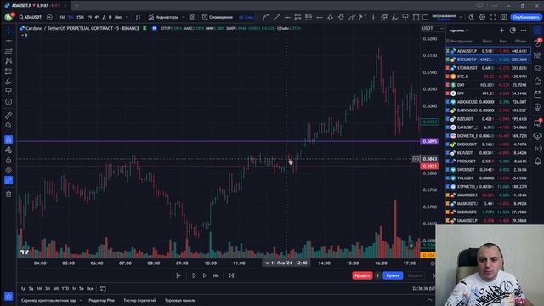
Task: Open indicator templates grid icon
Action: coord(192,17)
